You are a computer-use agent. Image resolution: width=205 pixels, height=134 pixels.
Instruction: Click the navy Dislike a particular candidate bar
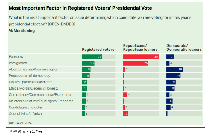(x=171, y=82)
